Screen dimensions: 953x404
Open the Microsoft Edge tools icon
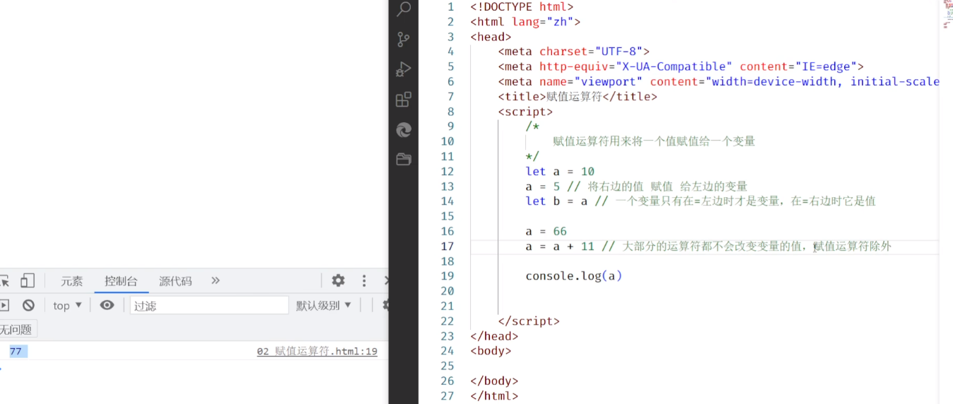tap(404, 130)
